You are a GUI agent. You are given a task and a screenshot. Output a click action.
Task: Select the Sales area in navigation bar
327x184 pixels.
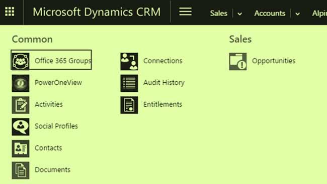tap(218, 14)
